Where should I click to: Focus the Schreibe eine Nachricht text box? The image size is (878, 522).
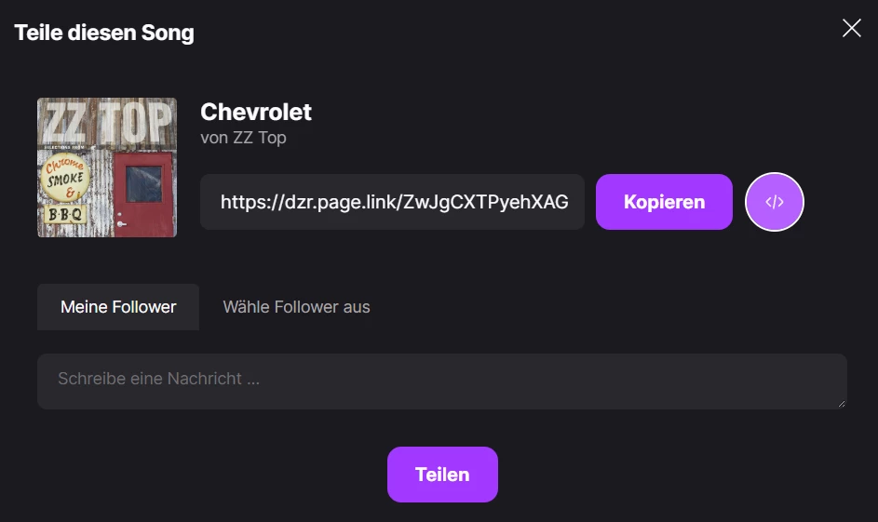[x=441, y=381]
